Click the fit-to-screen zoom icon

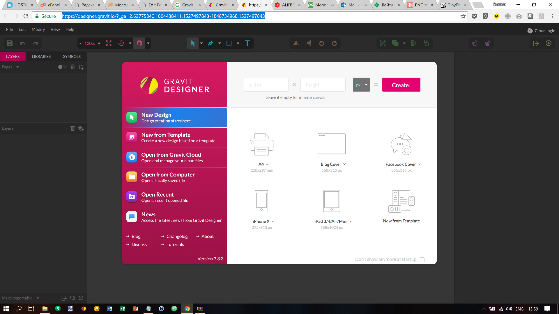(109, 43)
